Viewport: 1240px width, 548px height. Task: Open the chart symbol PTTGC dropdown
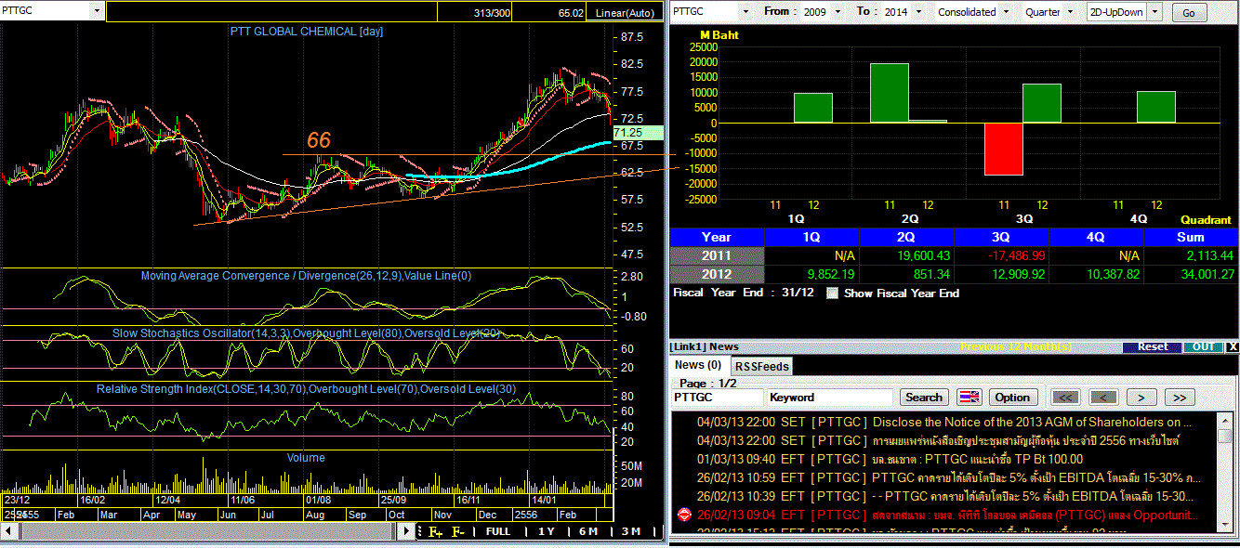[x=98, y=11]
